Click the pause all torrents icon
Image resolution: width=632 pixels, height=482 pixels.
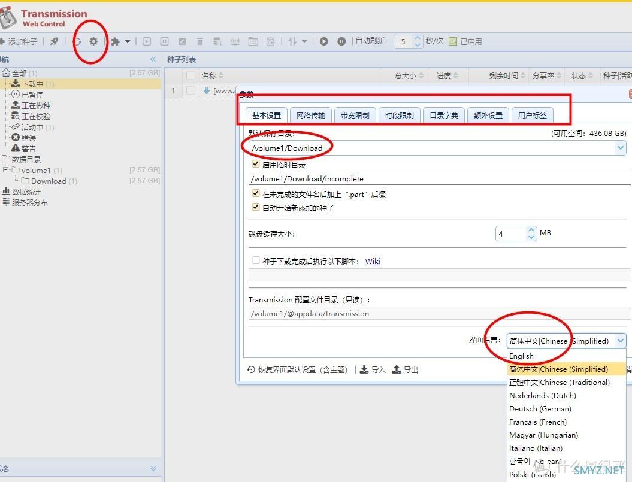coord(341,41)
